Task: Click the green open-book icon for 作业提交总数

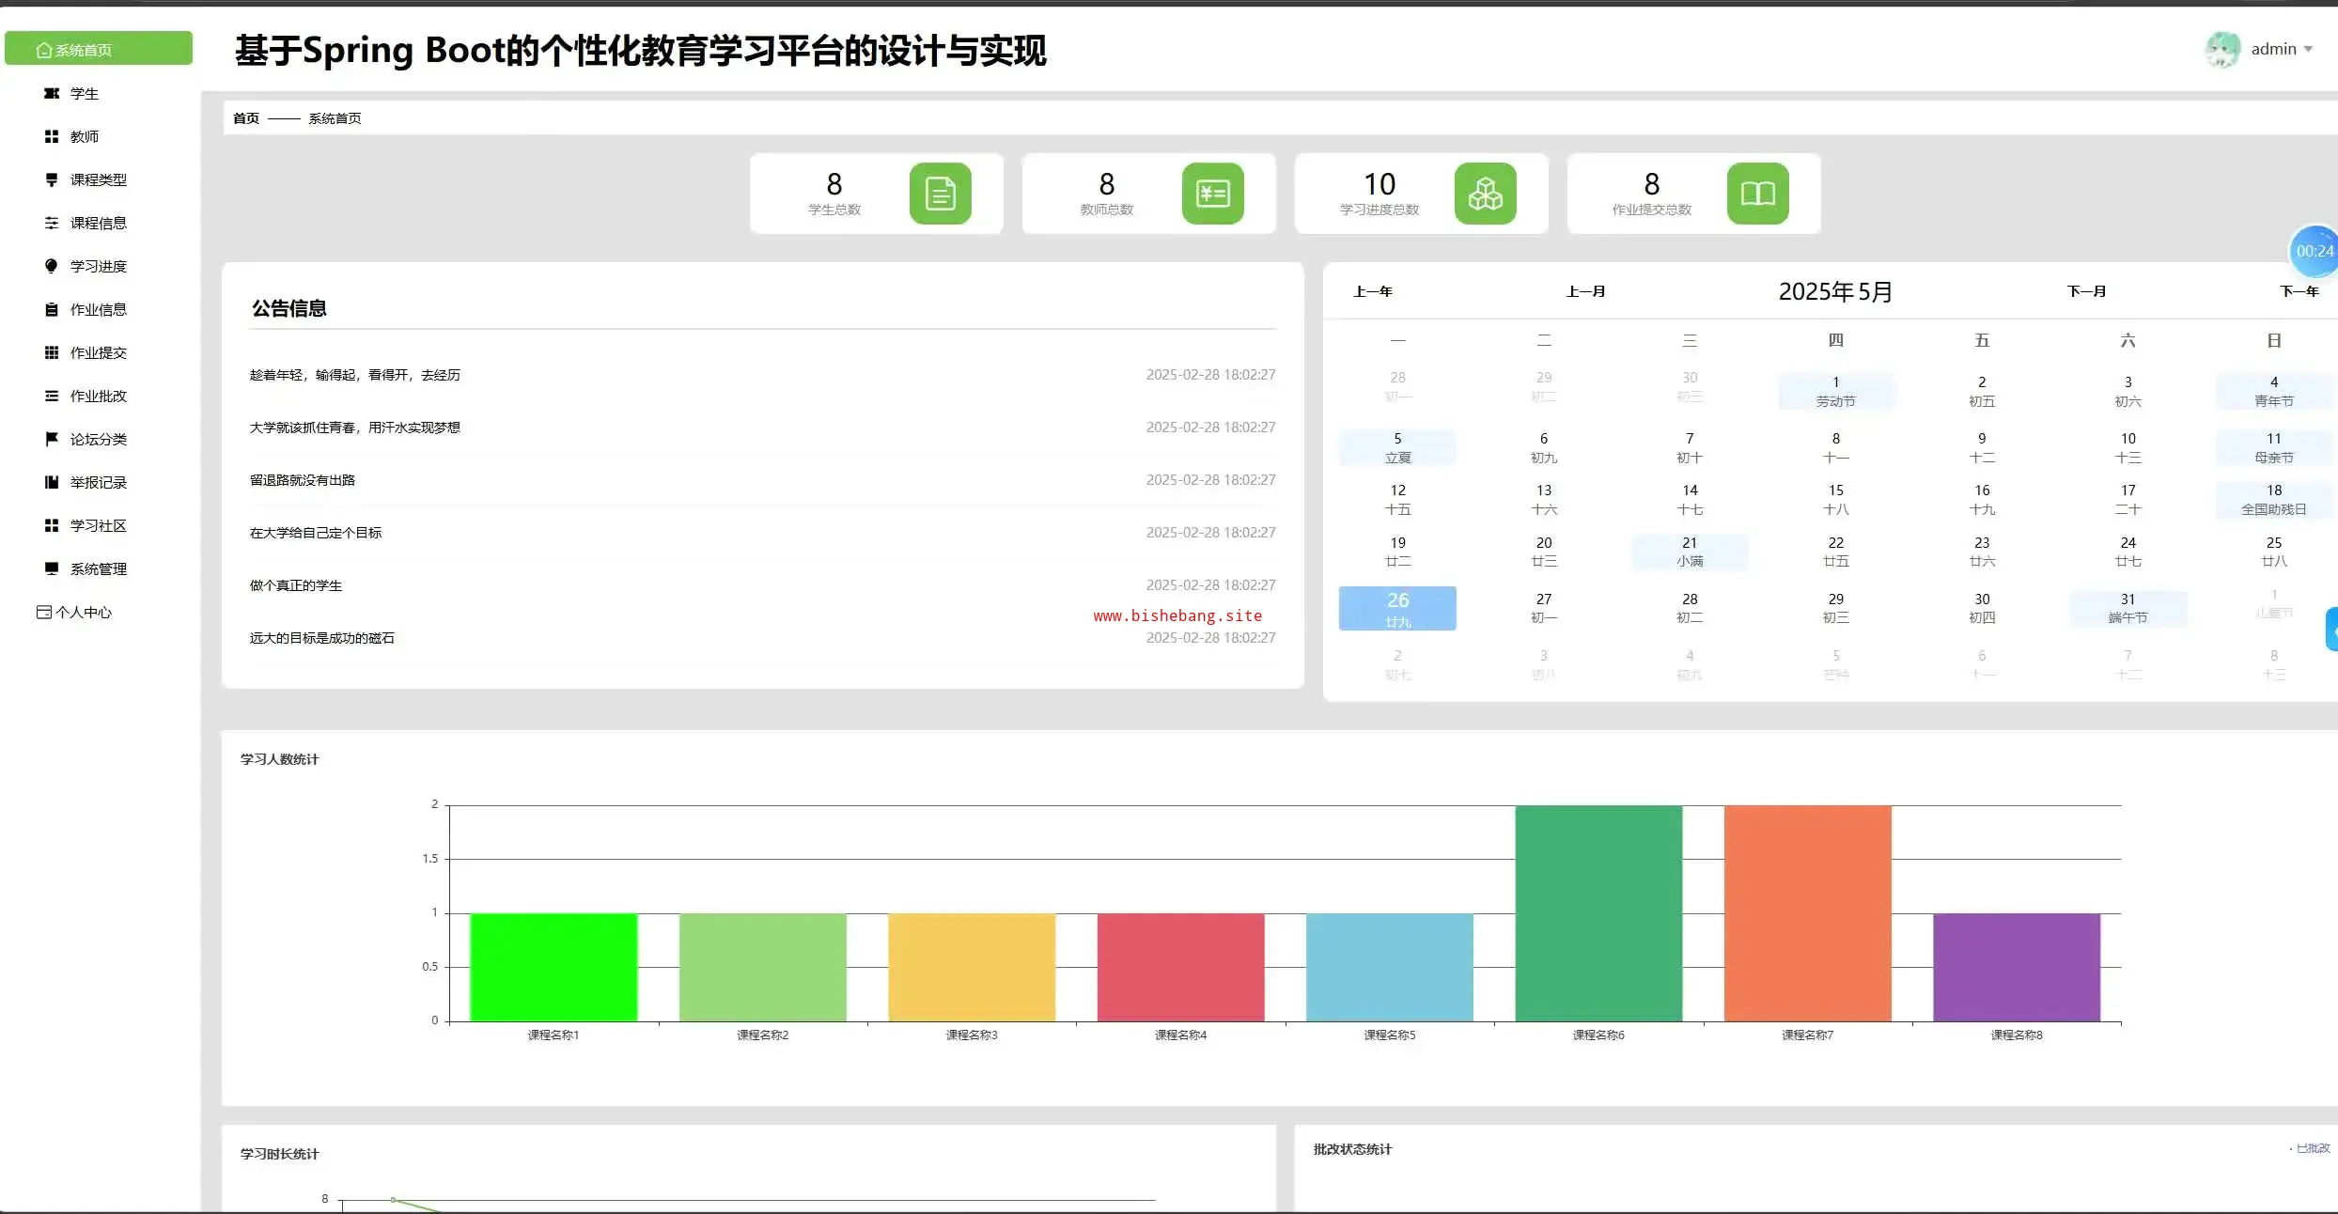Action: 1757,194
